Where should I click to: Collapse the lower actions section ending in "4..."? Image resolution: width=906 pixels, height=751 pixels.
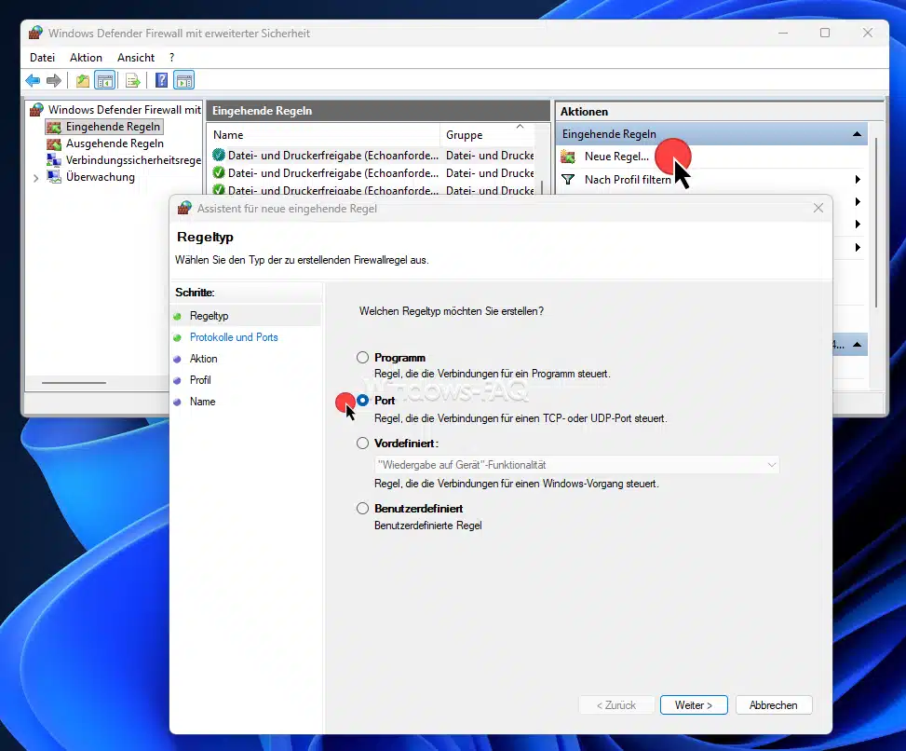pyautogui.click(x=857, y=345)
